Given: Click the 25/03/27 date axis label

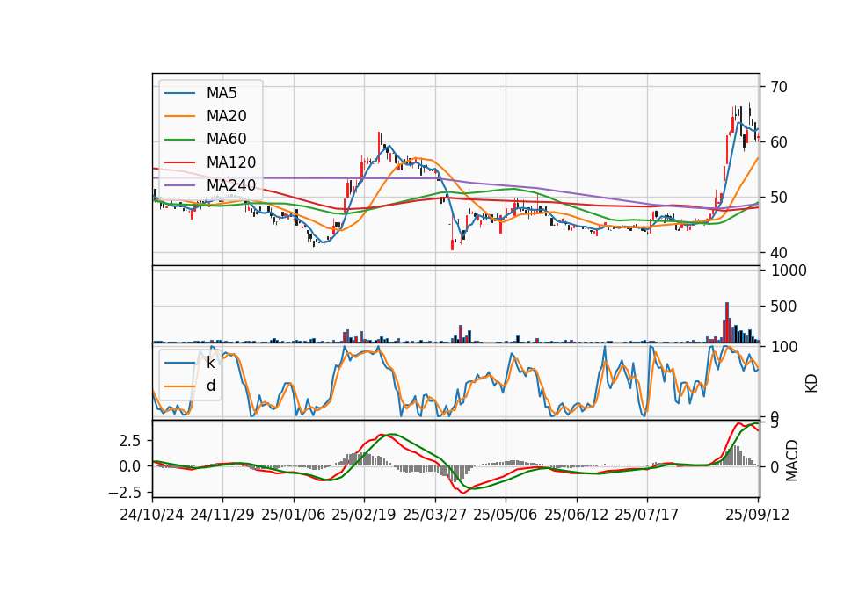Looking at the screenshot, I should click(x=435, y=515).
